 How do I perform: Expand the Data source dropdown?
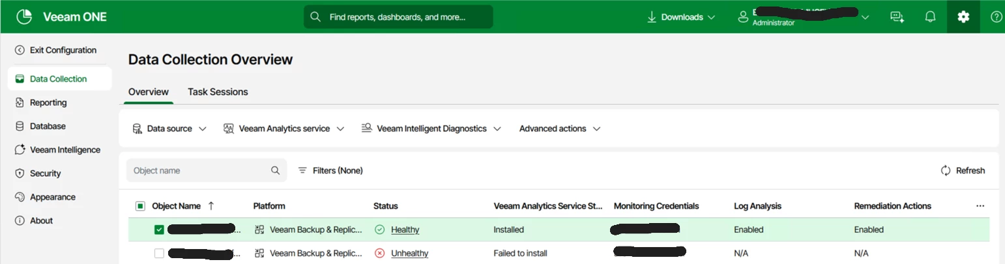(x=169, y=129)
